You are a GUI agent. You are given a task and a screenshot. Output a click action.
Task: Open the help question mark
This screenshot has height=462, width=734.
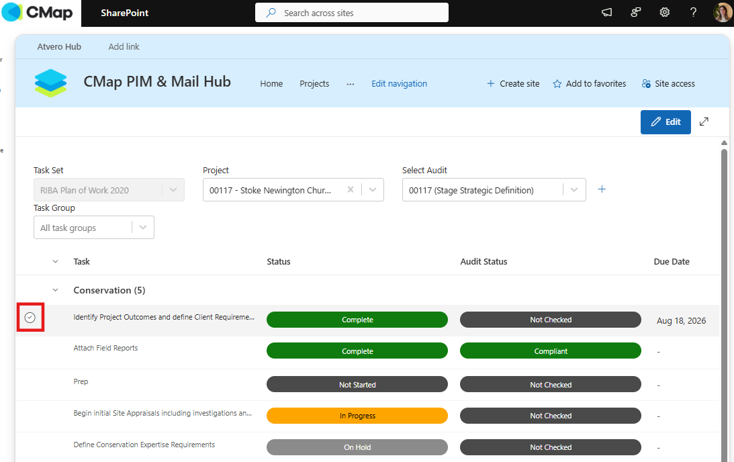coord(693,13)
